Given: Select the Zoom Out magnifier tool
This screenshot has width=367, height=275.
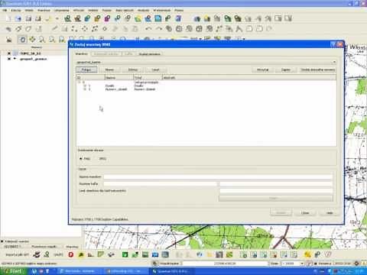Looking at the screenshot, I should [52, 39].
